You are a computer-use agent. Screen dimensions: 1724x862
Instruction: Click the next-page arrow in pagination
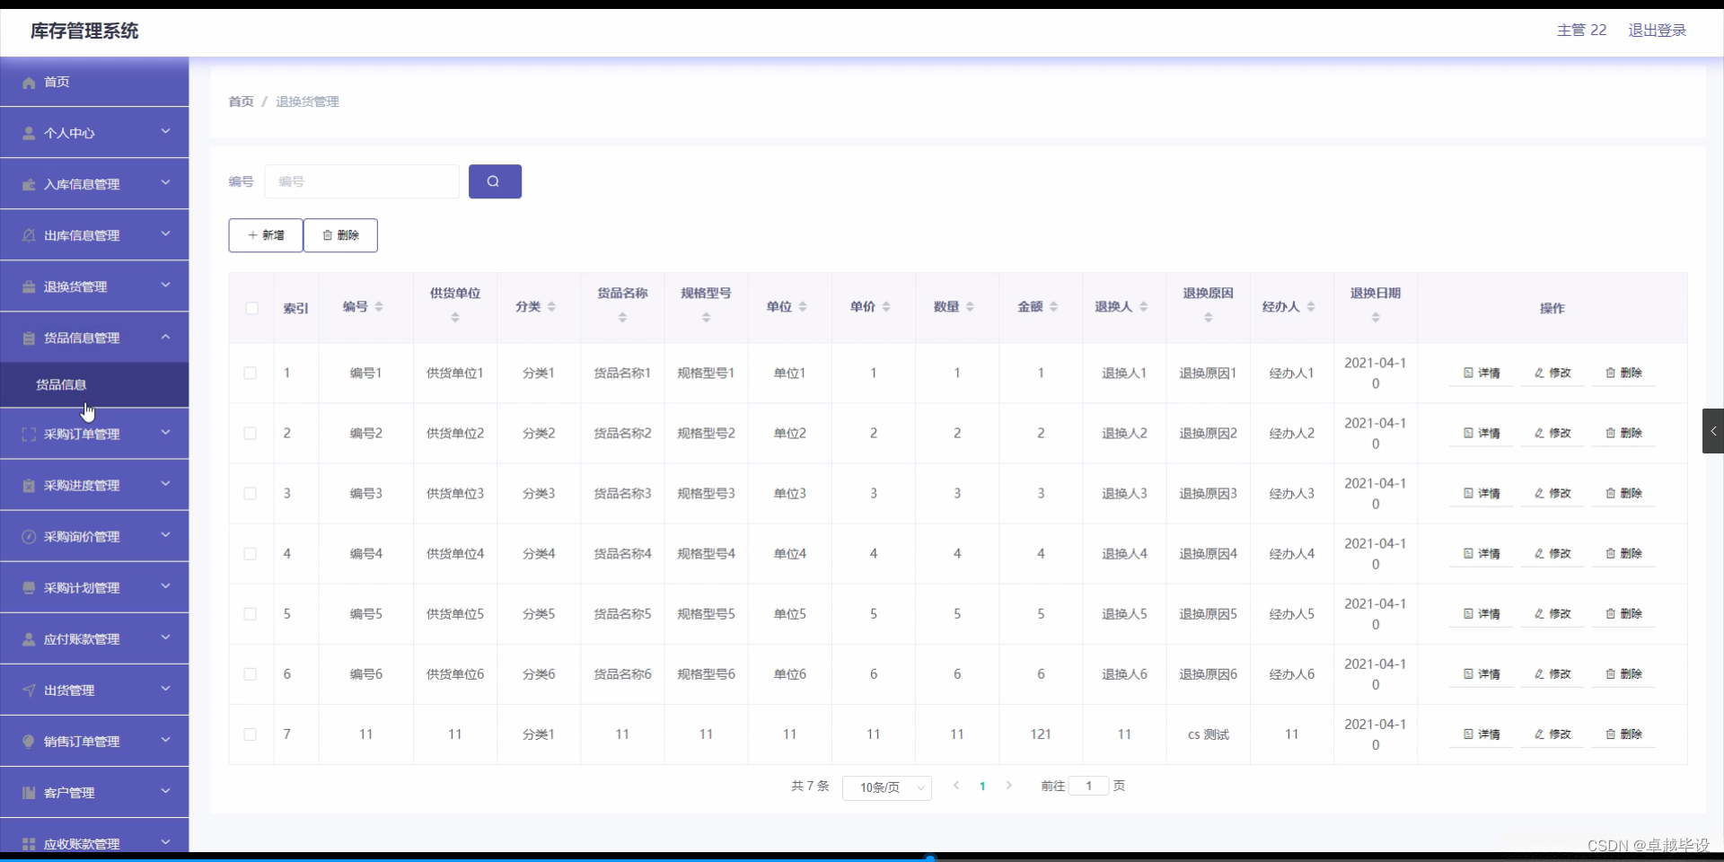pyautogui.click(x=1009, y=785)
